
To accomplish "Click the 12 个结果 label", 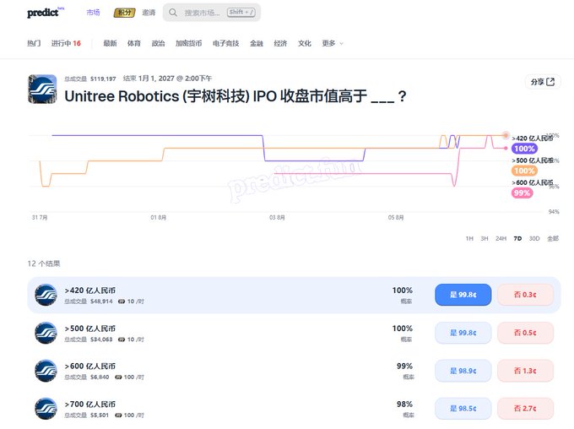I will (x=44, y=263).
